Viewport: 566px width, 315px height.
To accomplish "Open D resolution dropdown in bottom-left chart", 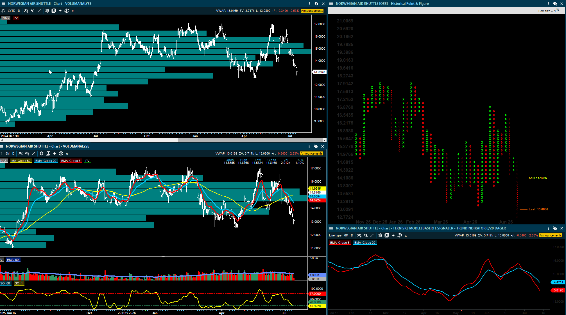I will pyautogui.click(x=13, y=153).
